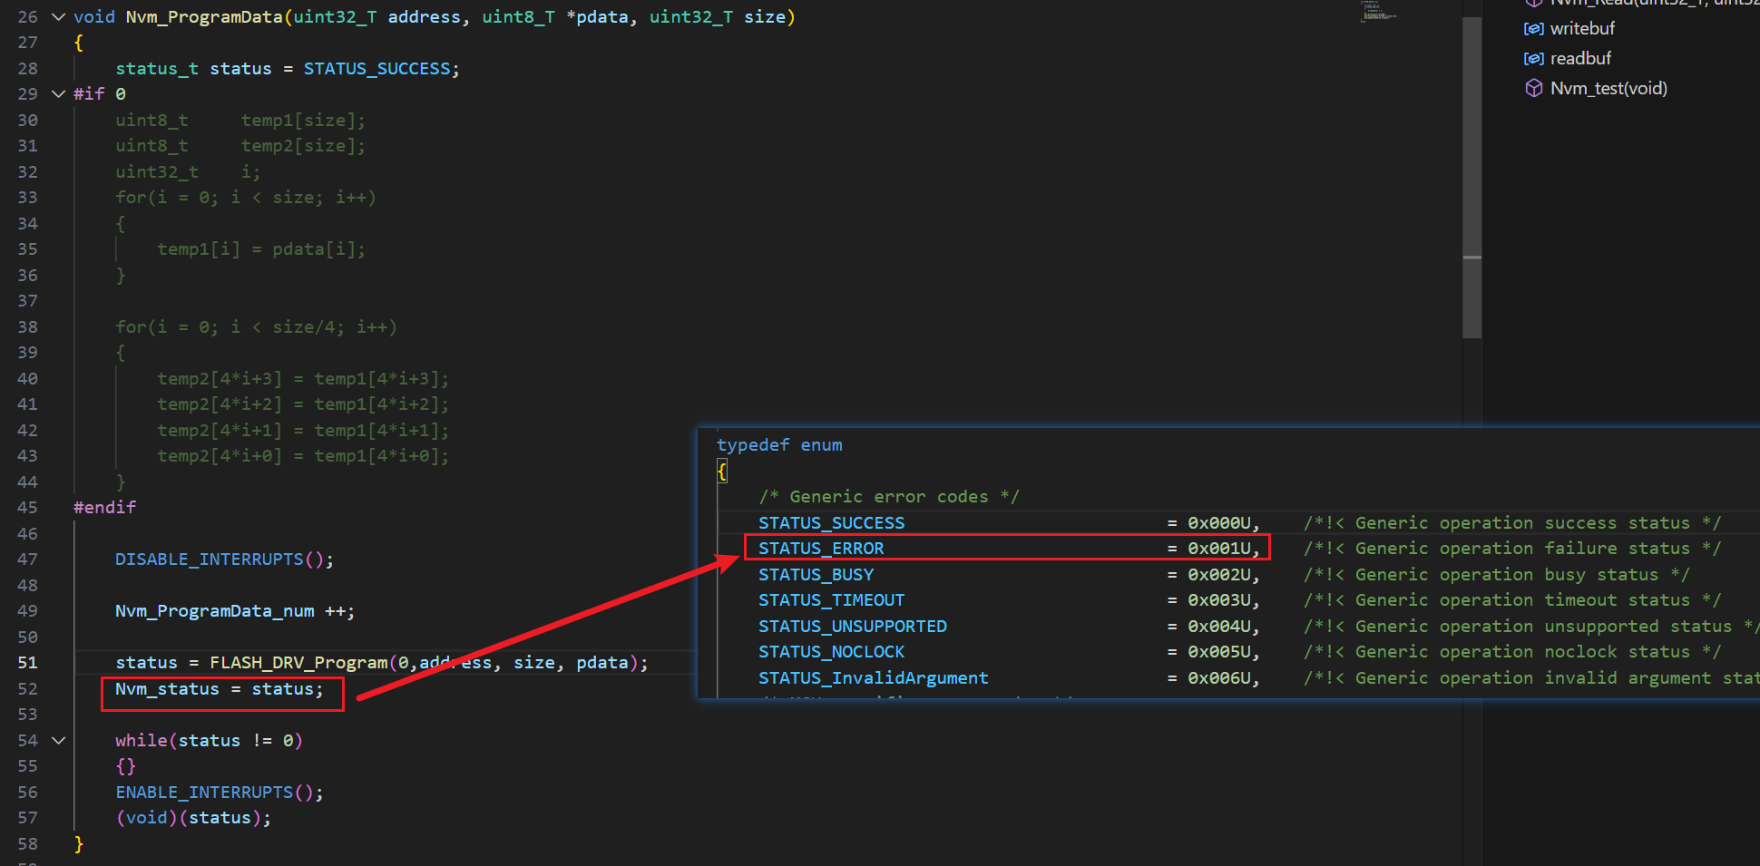Click the function cube icon beside Nvm_test(void)
The width and height of the screenshot is (1760, 866).
pyautogui.click(x=1533, y=88)
